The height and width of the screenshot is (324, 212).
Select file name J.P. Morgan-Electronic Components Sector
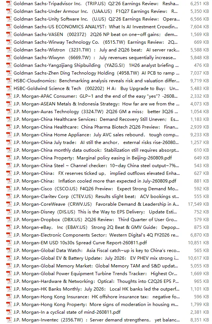click(x=96, y=235)
